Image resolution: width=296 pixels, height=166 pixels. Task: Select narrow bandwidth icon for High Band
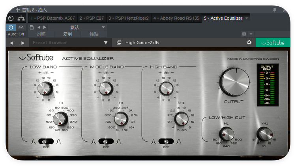154,142
